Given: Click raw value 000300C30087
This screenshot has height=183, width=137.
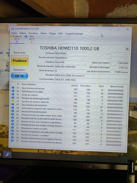Looking at the screenshot, I should 115,97.
